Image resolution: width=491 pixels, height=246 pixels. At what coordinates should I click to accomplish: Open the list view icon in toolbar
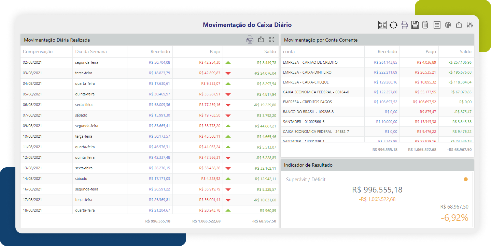(437, 25)
